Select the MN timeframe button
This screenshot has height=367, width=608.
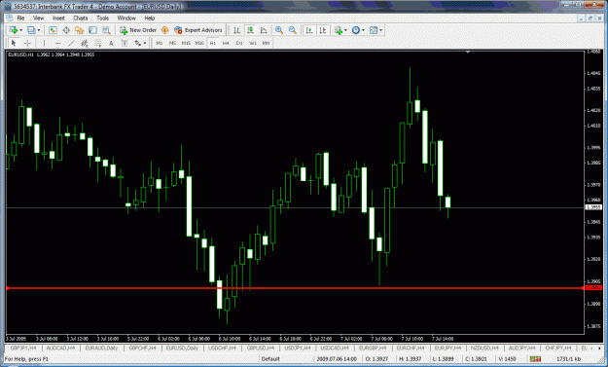point(266,43)
